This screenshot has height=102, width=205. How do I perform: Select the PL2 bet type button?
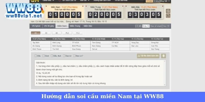tap(67, 33)
